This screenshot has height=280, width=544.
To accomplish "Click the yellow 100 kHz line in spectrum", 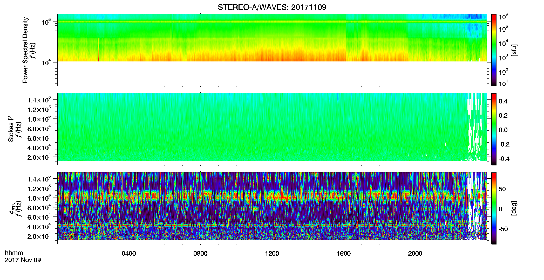I will (x=272, y=22).
